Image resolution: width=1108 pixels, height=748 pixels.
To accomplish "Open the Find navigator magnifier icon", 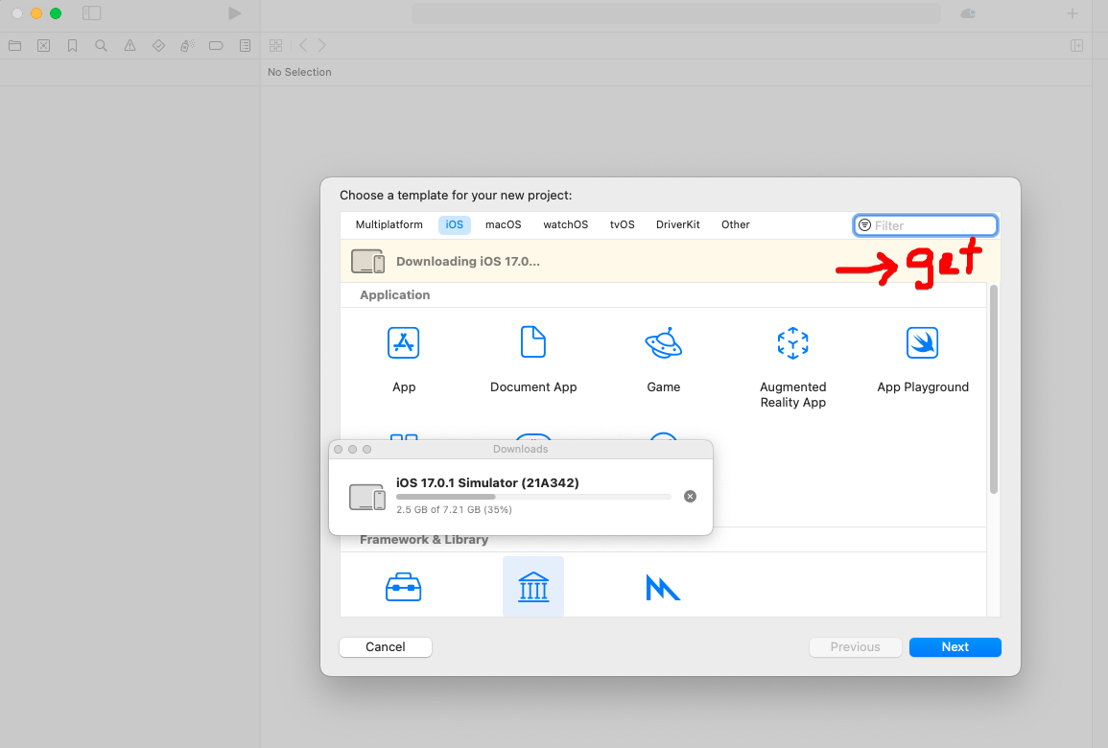I will 101,46.
